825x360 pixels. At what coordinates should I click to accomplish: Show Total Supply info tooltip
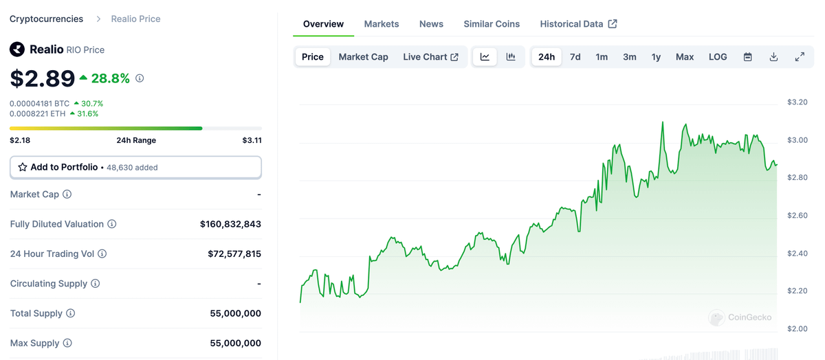pyautogui.click(x=71, y=313)
